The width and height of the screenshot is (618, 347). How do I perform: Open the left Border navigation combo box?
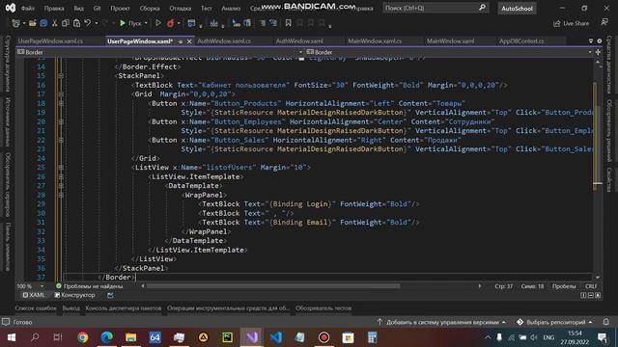[160, 52]
